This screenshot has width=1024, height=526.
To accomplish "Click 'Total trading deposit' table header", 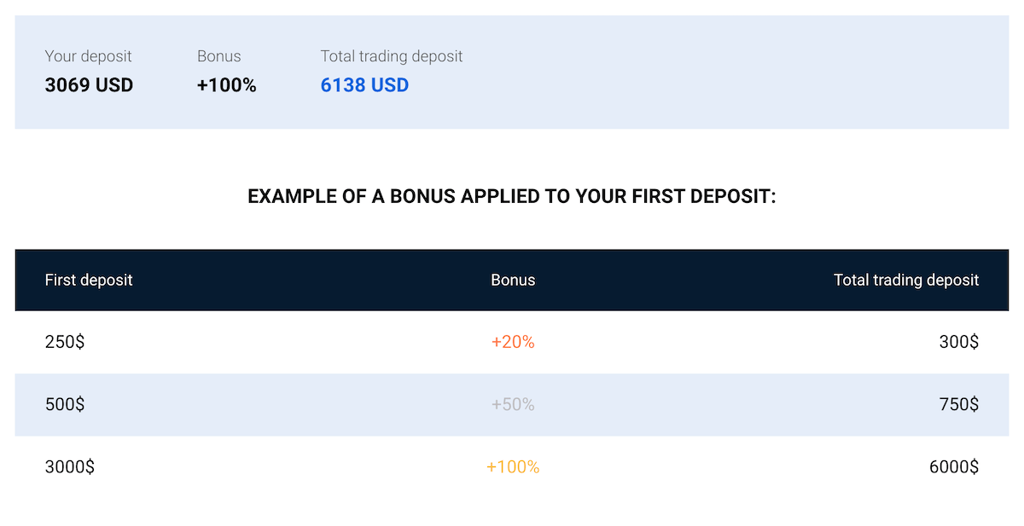I will 906,280.
